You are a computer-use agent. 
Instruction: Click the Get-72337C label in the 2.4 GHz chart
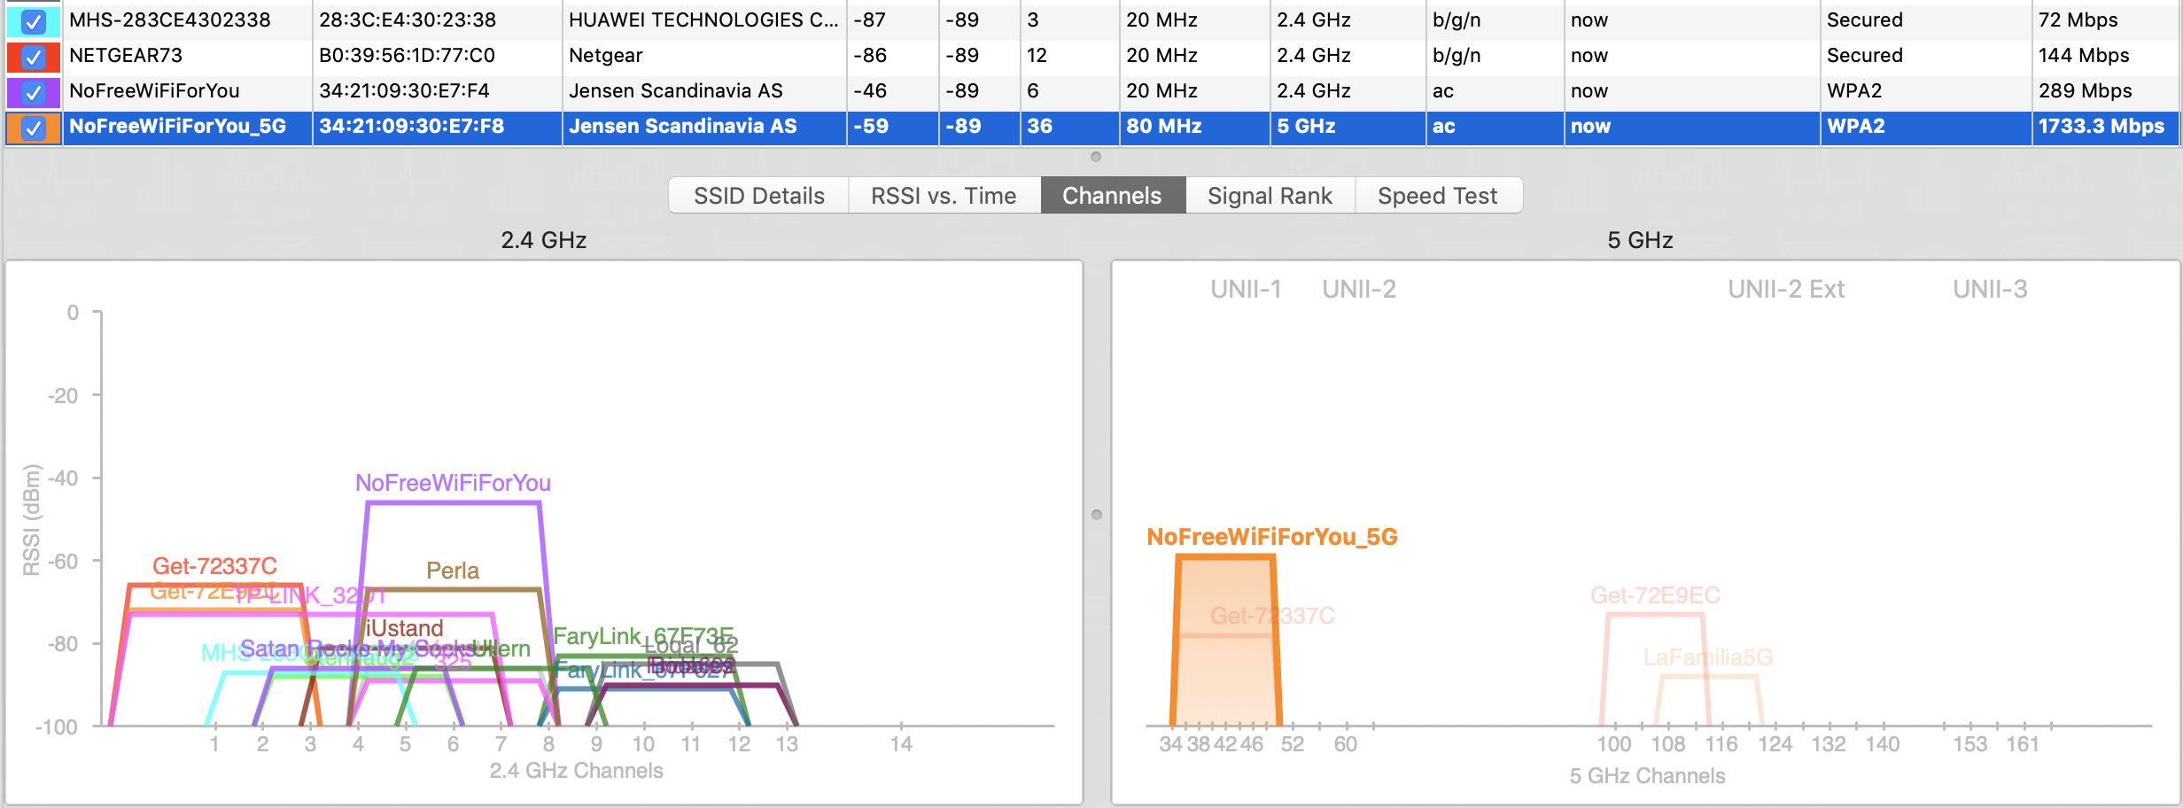(214, 566)
